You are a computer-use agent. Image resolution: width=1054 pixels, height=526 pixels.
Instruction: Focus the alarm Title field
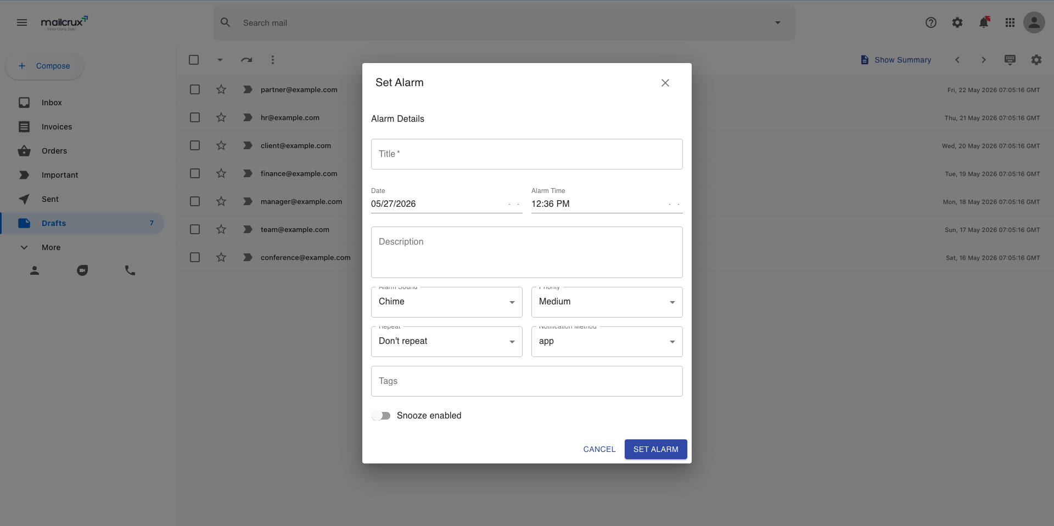tap(527, 154)
